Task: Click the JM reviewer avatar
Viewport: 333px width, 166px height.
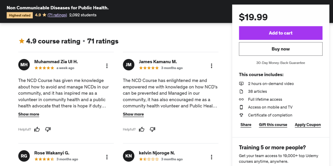Action: (129, 65)
